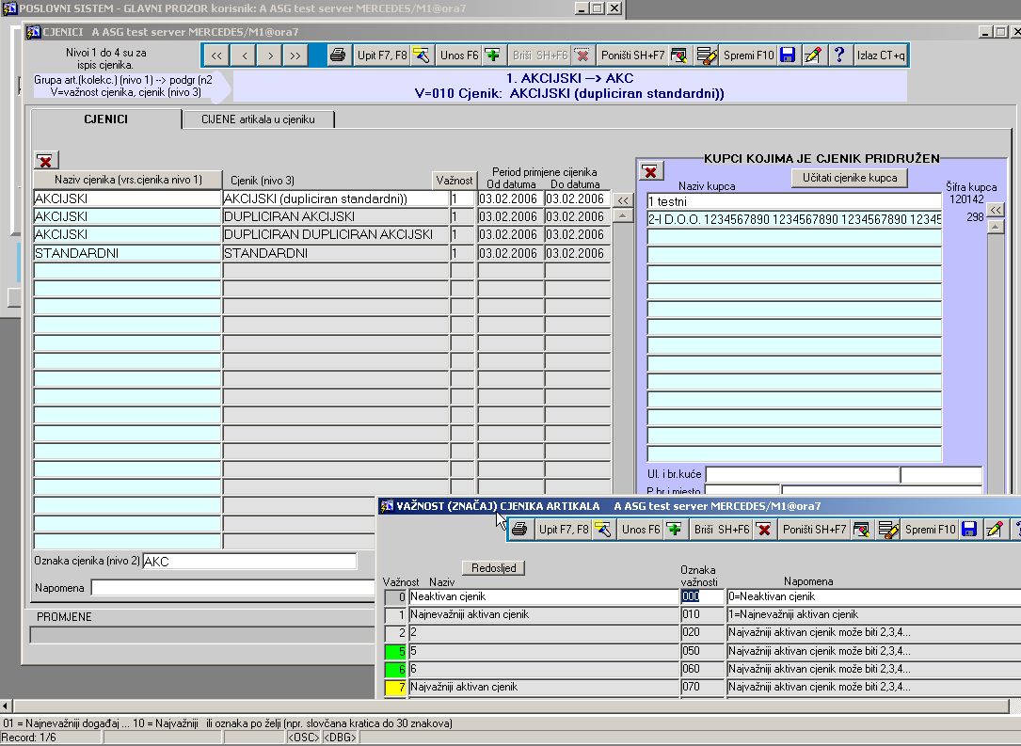Image resolution: width=1021 pixels, height=746 pixels.
Task: Click STANDARDNI row Od datuma 03.02.2006
Action: 510,253
